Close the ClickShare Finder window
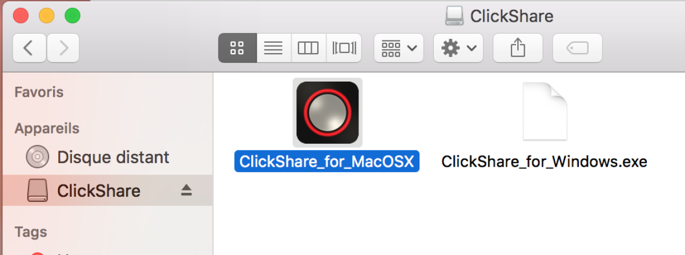This screenshot has height=255, width=685. 21,15
